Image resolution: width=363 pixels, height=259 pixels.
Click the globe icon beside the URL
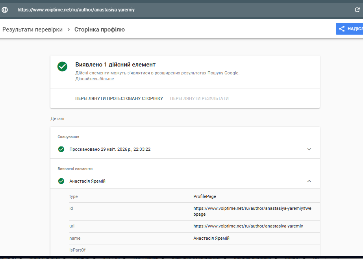pyautogui.click(x=5, y=10)
